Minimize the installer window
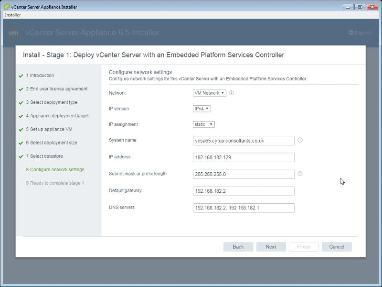 [x=348, y=7]
